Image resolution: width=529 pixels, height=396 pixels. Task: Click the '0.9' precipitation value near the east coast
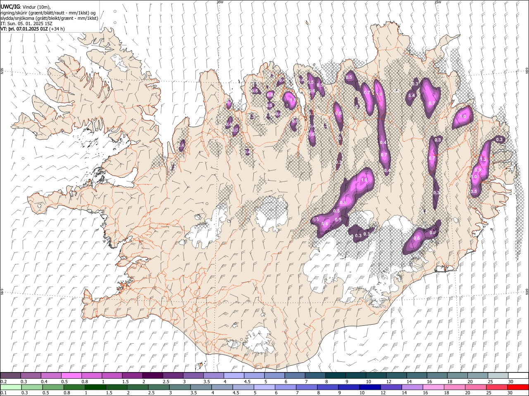478,170
